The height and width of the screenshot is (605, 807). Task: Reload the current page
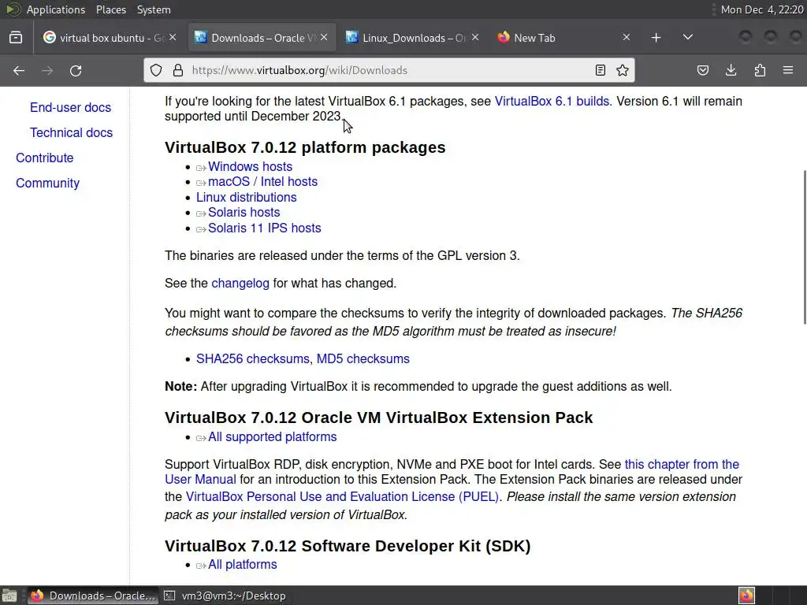coord(76,70)
